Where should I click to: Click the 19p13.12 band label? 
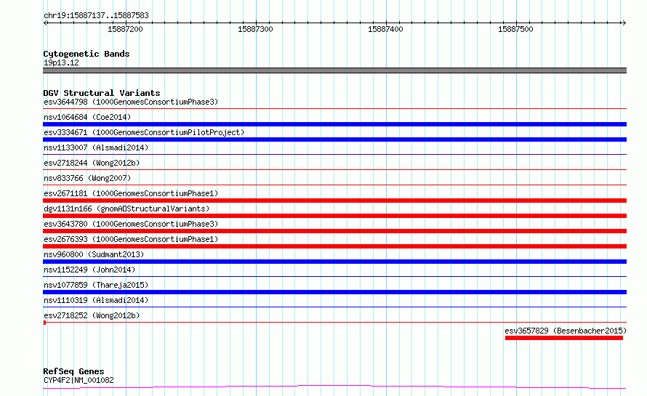pos(61,62)
